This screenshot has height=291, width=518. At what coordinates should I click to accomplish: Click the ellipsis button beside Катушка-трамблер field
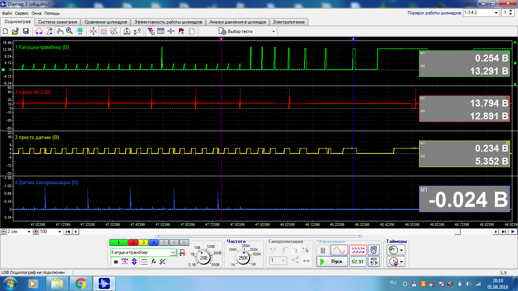[x=173, y=252]
